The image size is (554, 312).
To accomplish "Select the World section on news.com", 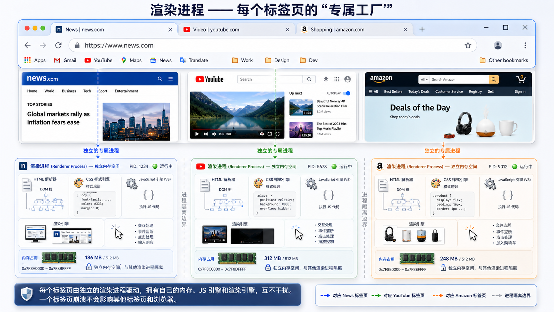I will [49, 91].
